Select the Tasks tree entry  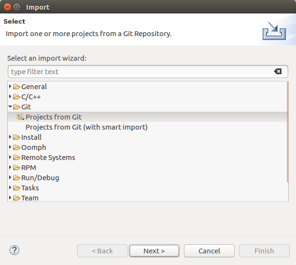pos(30,188)
